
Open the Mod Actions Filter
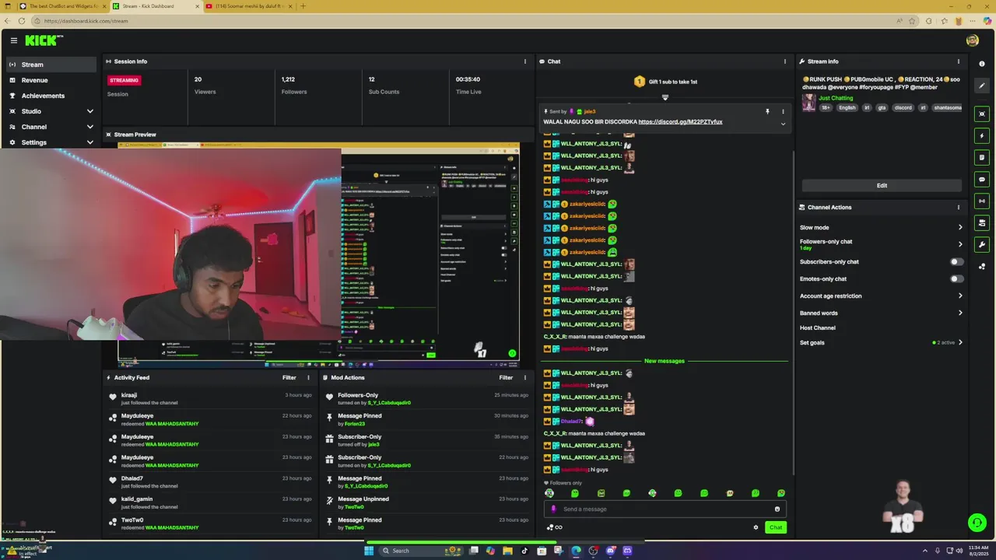coord(506,378)
